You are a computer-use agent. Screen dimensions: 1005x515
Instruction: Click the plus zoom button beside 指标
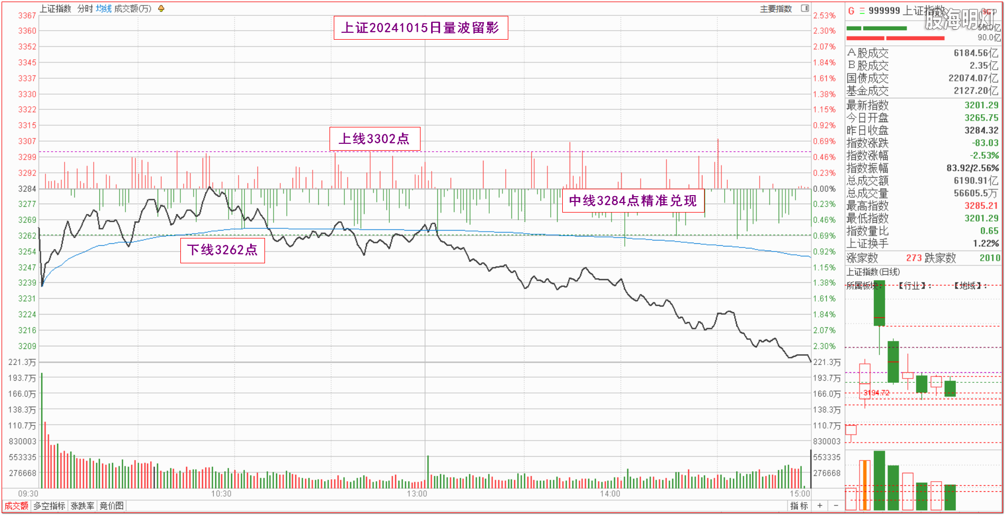pos(819,506)
